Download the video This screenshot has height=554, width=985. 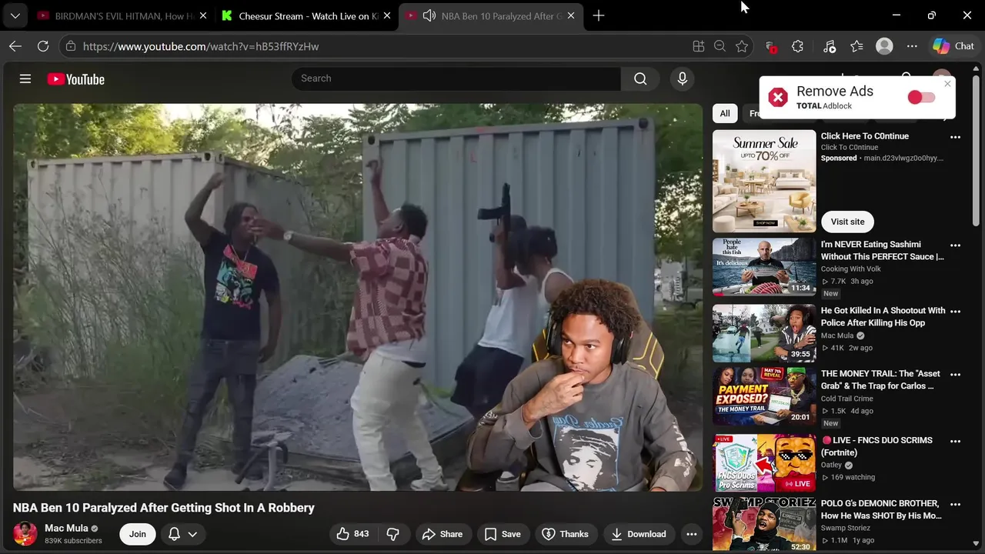639,534
